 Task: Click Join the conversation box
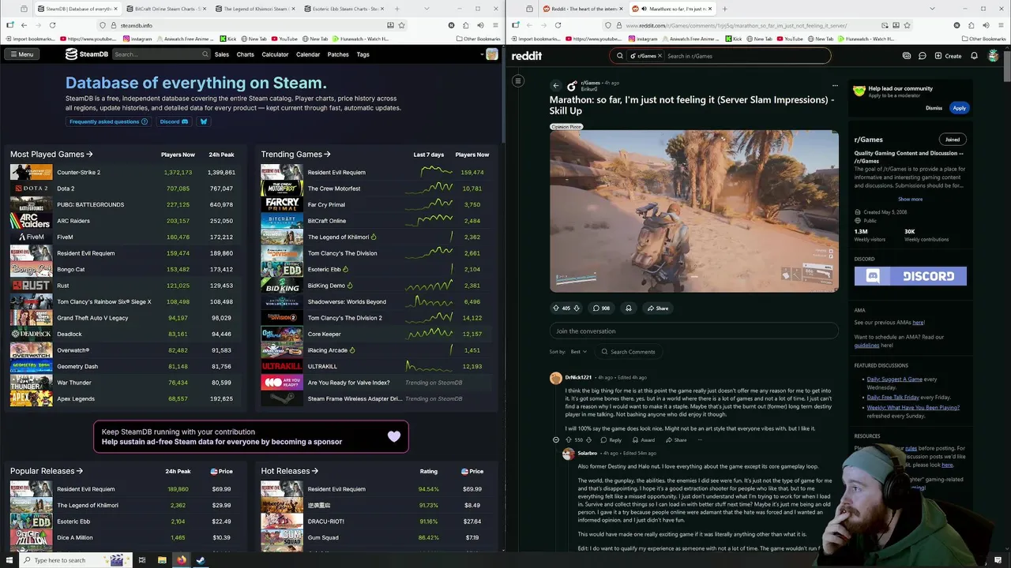click(693, 331)
